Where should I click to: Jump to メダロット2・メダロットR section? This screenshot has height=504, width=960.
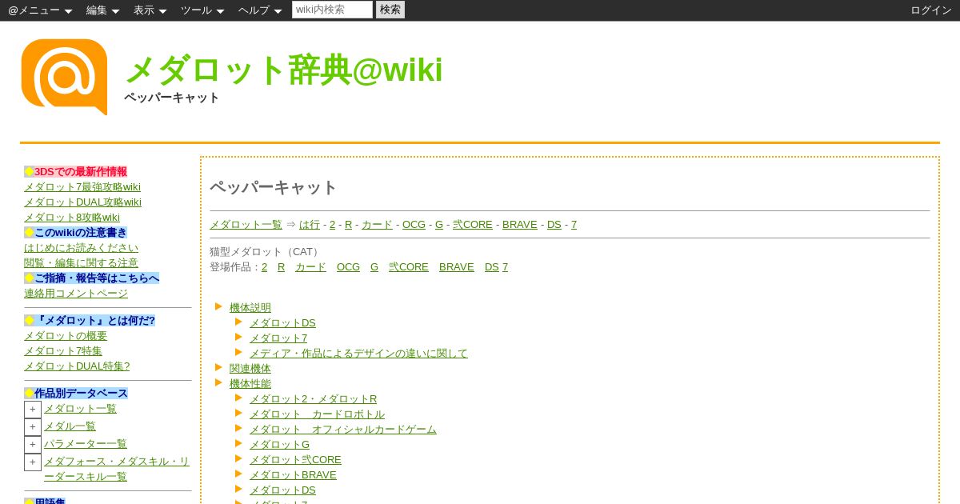pyautogui.click(x=314, y=399)
